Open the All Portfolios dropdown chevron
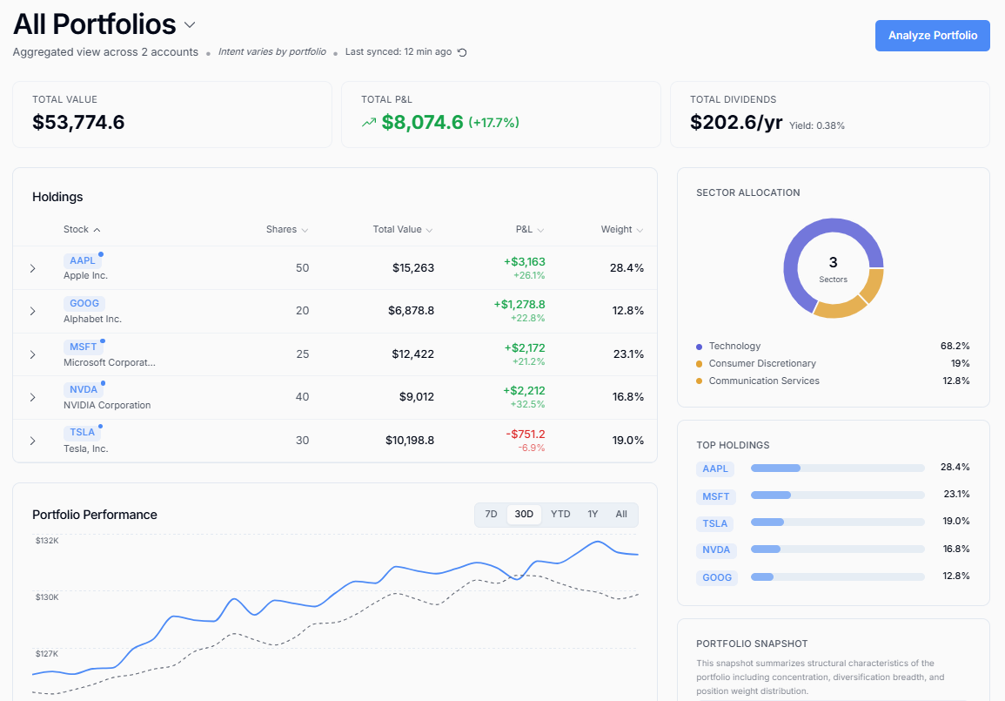The height and width of the screenshot is (701, 1005). [189, 25]
